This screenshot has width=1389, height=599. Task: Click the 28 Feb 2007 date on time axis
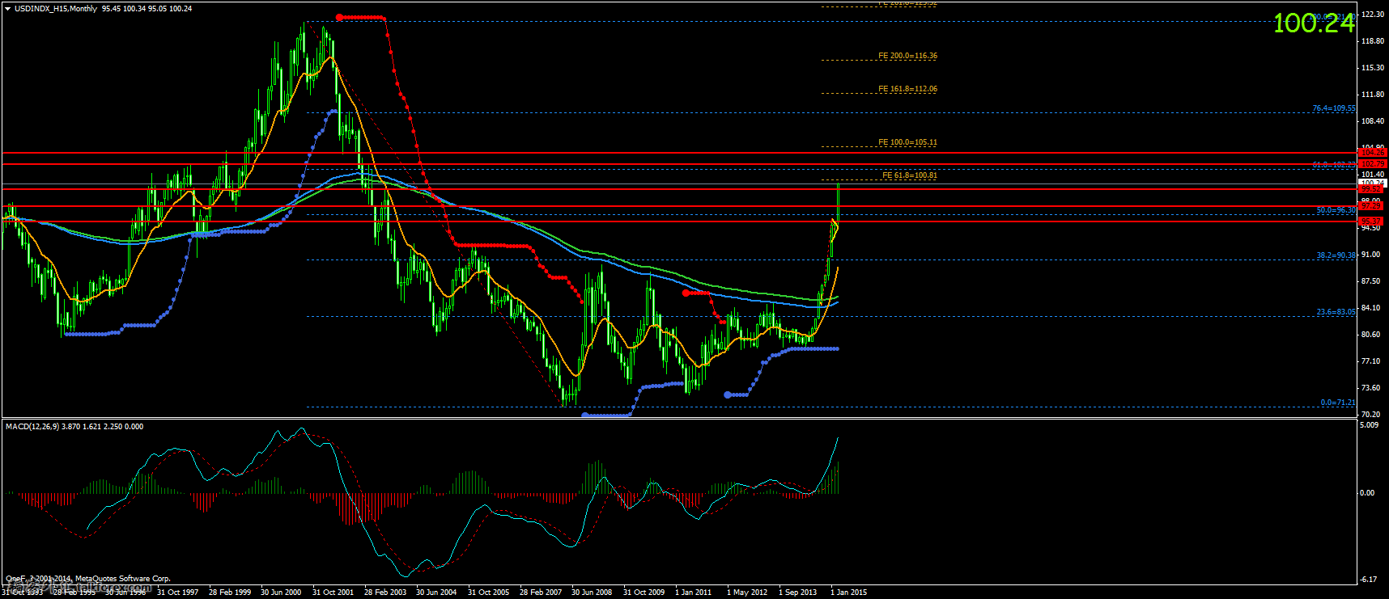(541, 593)
